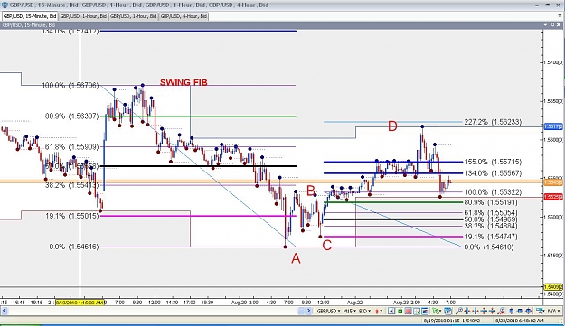565x326 pixels.
Task: Click the blue 1.5617 price tag on axis
Action: click(552, 126)
